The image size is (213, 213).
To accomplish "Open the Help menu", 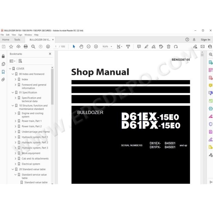I will click(x=36, y=35).
